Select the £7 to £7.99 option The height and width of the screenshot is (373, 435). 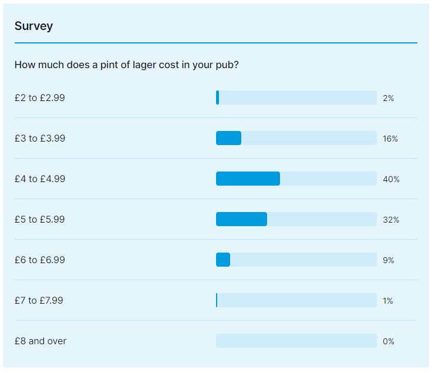coord(39,301)
